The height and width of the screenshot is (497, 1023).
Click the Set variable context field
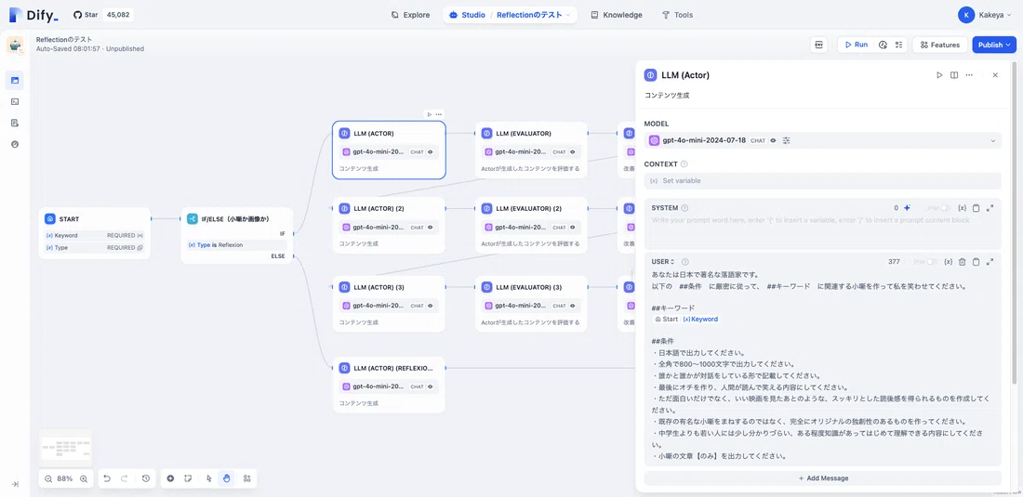click(823, 180)
